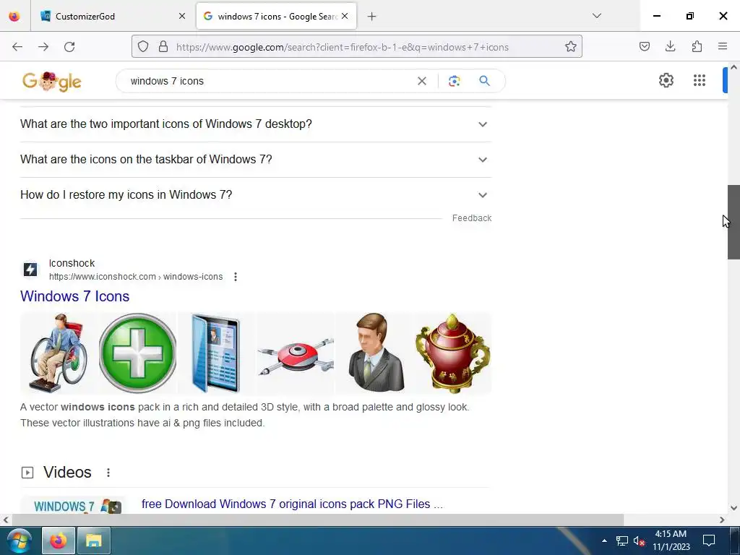
Task: Close the CustomizerGod tab
Action: [x=182, y=17]
